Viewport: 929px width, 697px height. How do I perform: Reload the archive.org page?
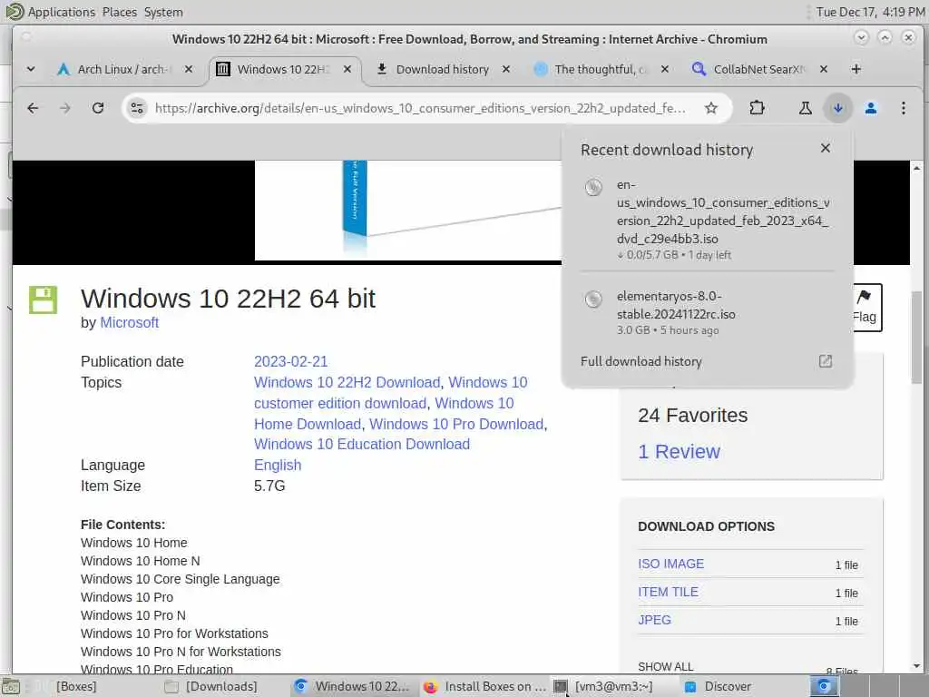pyautogui.click(x=98, y=108)
